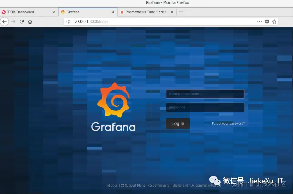Click the Grafana logo image
Image resolution: width=293 pixels, height=194 pixels.
click(114, 107)
